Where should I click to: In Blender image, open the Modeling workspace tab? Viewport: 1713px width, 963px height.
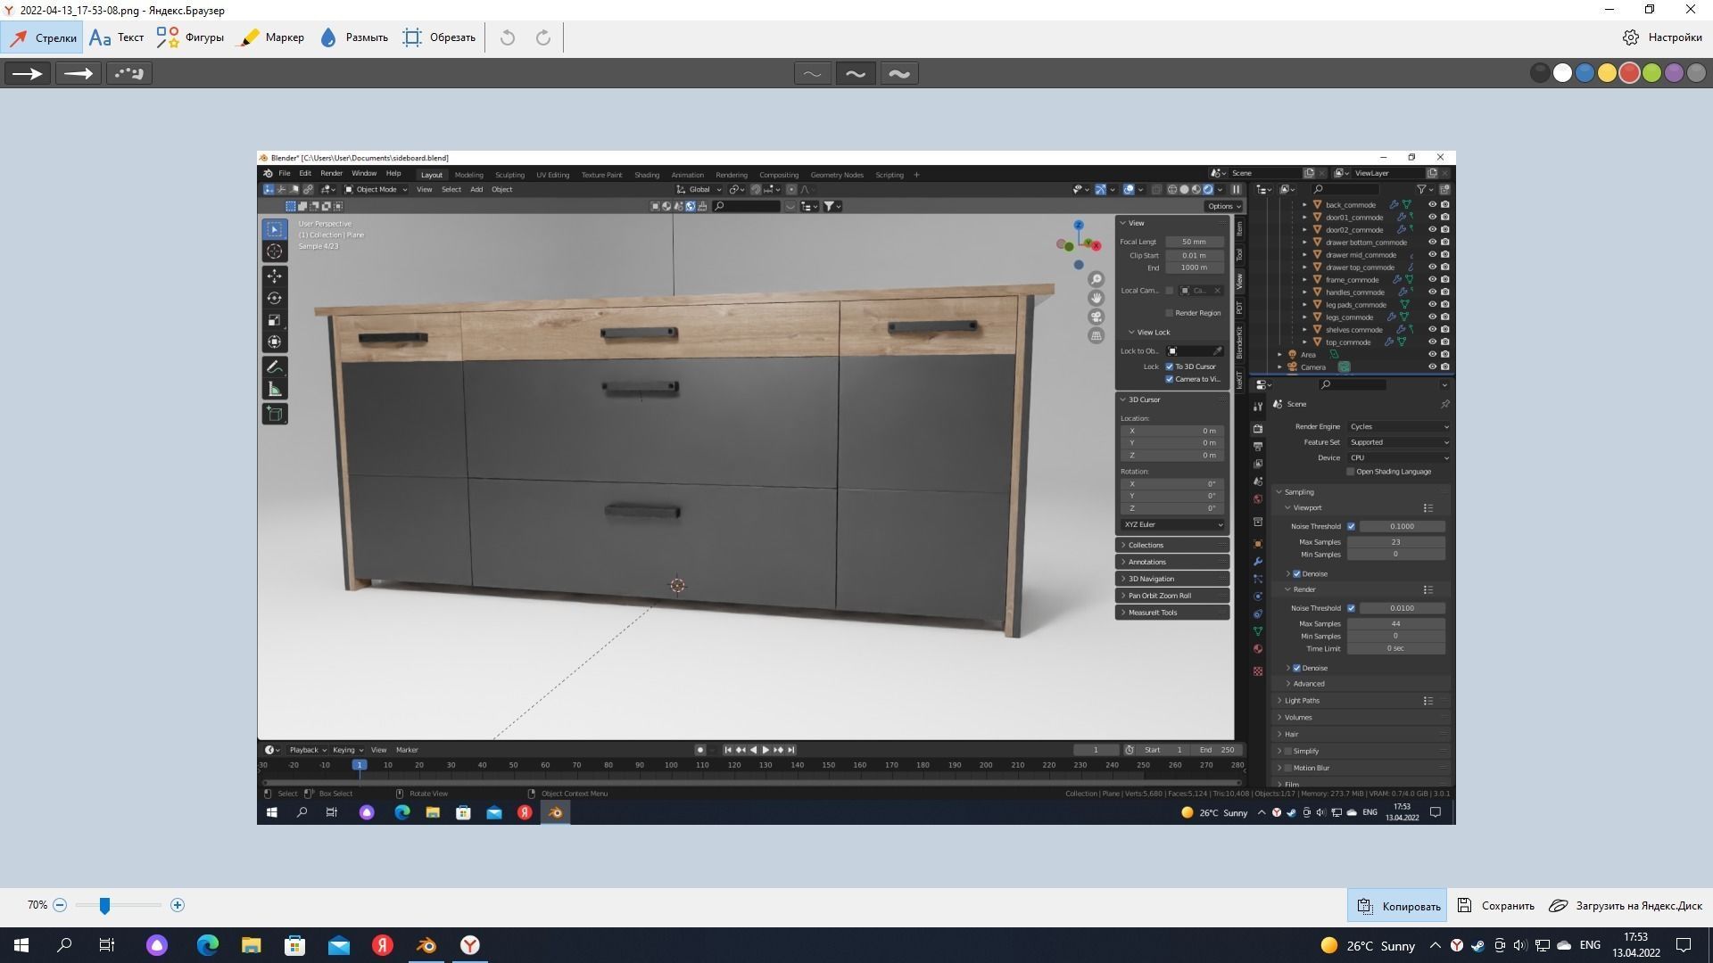coord(468,175)
